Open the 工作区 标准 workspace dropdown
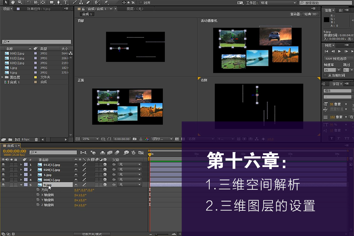This screenshot has height=236, width=354. pos(278,3)
